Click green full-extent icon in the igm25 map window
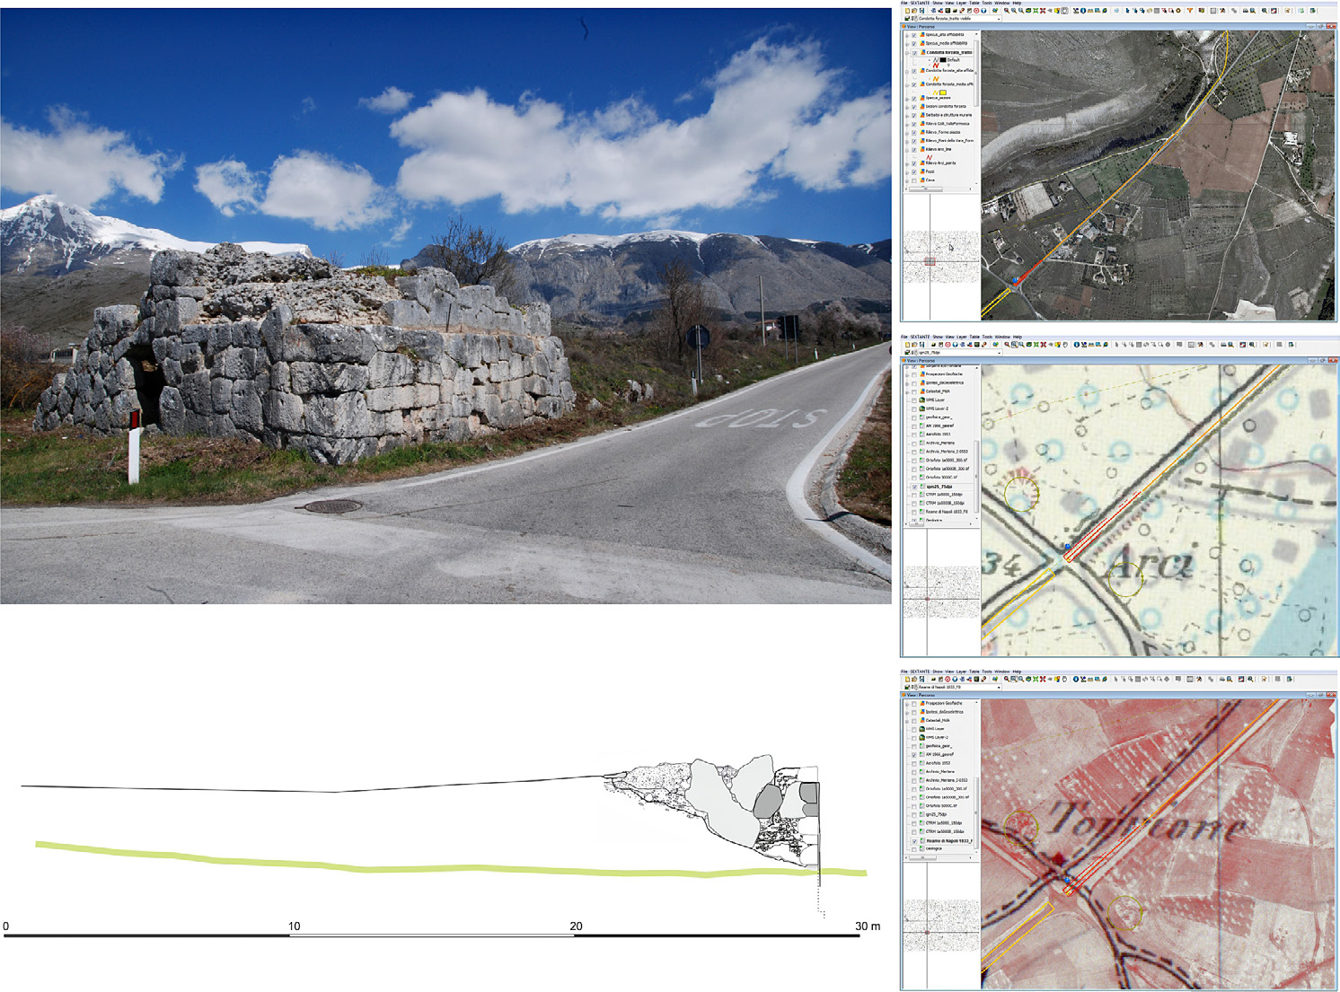Image resolution: width=1340 pixels, height=992 pixels. 1036,345
